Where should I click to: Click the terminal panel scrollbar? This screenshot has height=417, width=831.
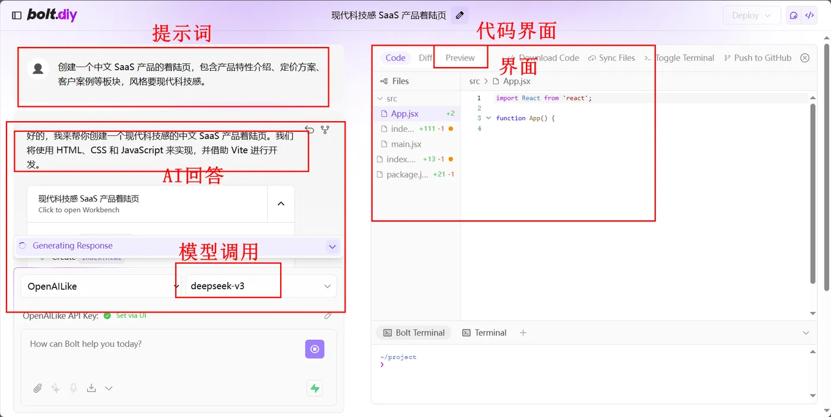pos(813,374)
